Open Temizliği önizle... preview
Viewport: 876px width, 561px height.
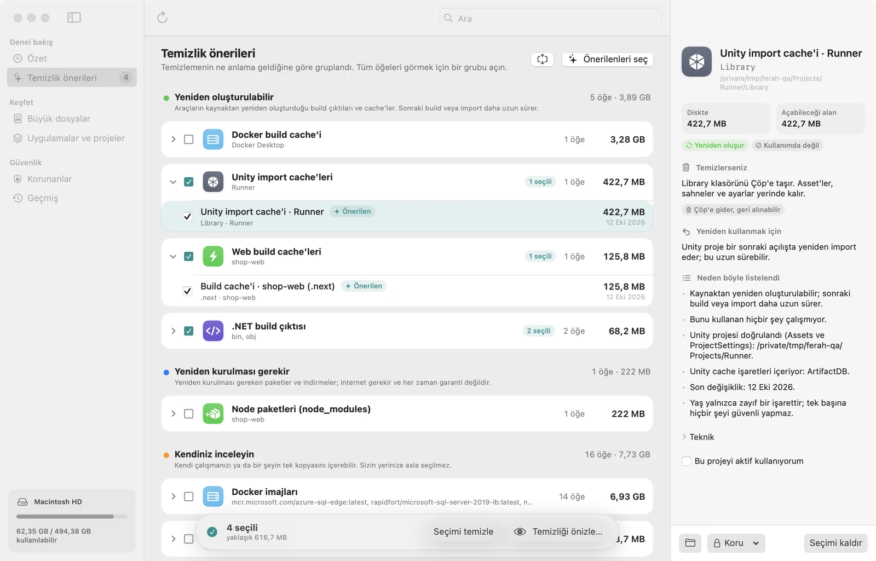click(x=558, y=531)
